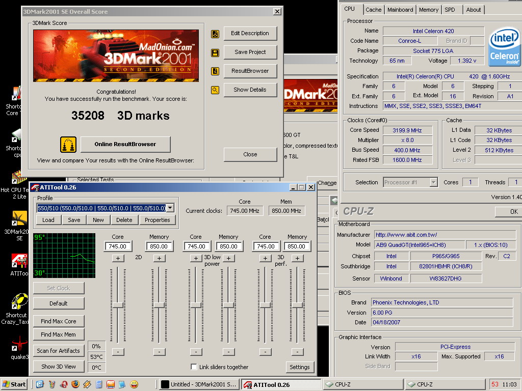The height and width of the screenshot is (391, 522).
Task: Click plus under 3D perf Memory
Action: 297,258
